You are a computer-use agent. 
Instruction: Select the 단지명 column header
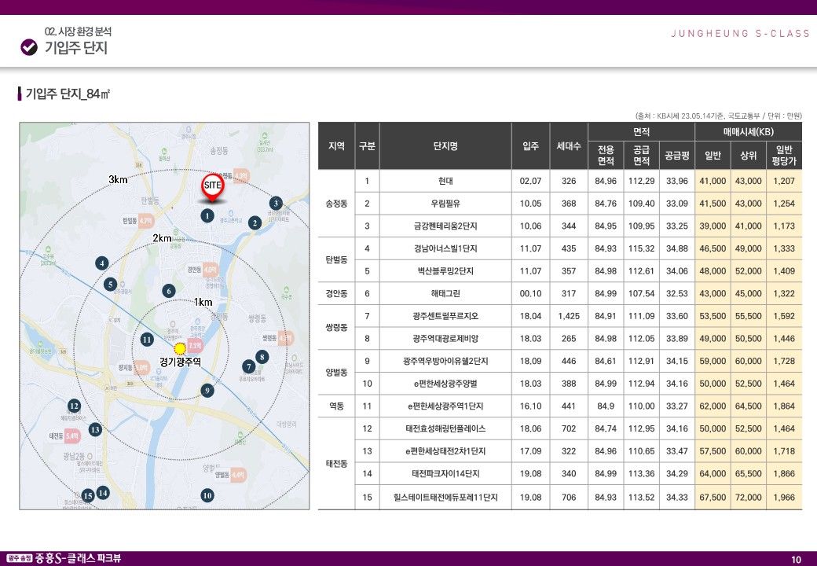tap(445, 146)
